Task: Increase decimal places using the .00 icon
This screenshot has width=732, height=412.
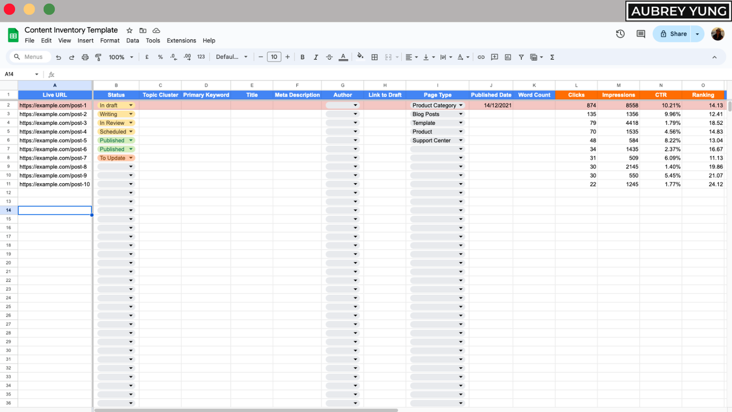Action: (187, 57)
